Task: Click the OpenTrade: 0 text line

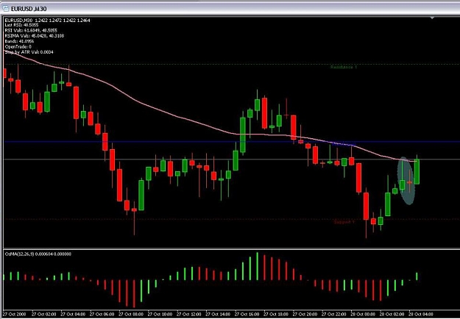Action: 18,46
